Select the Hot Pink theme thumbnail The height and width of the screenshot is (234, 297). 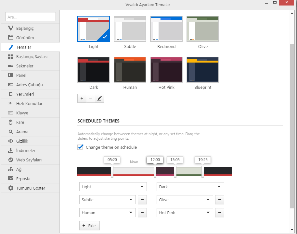[166, 70]
